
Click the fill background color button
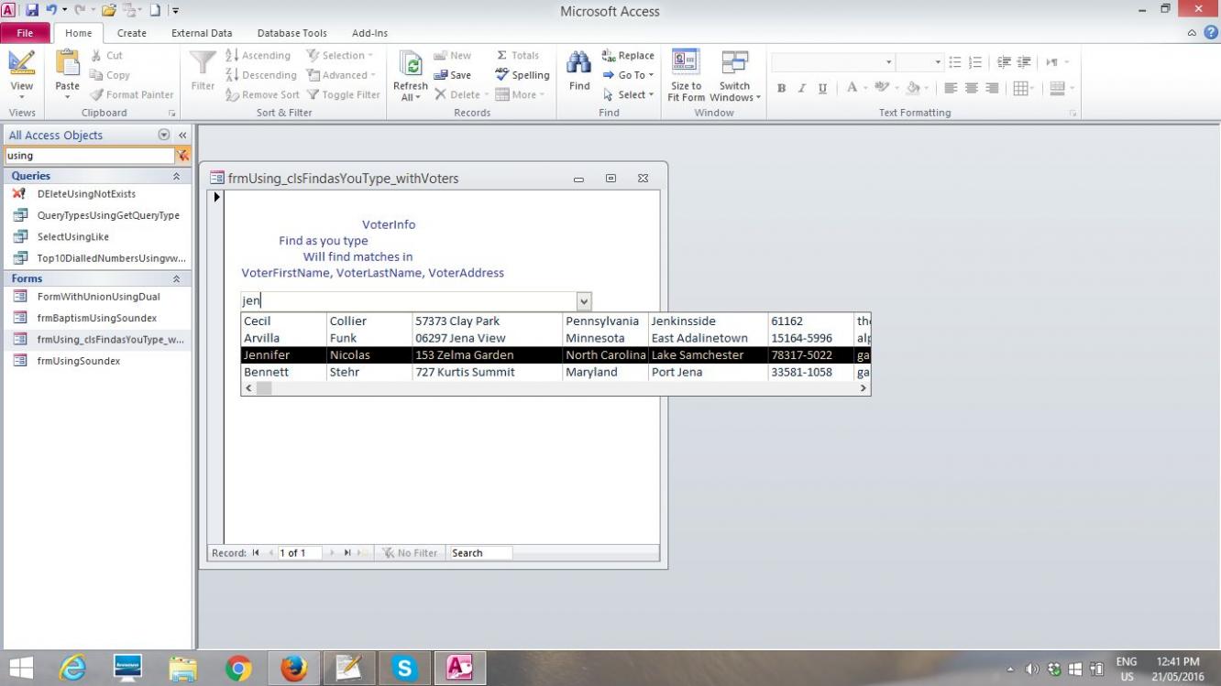click(913, 88)
